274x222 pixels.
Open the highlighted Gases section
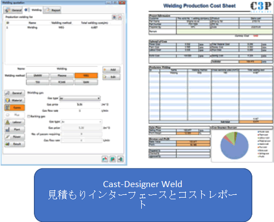point(14,107)
